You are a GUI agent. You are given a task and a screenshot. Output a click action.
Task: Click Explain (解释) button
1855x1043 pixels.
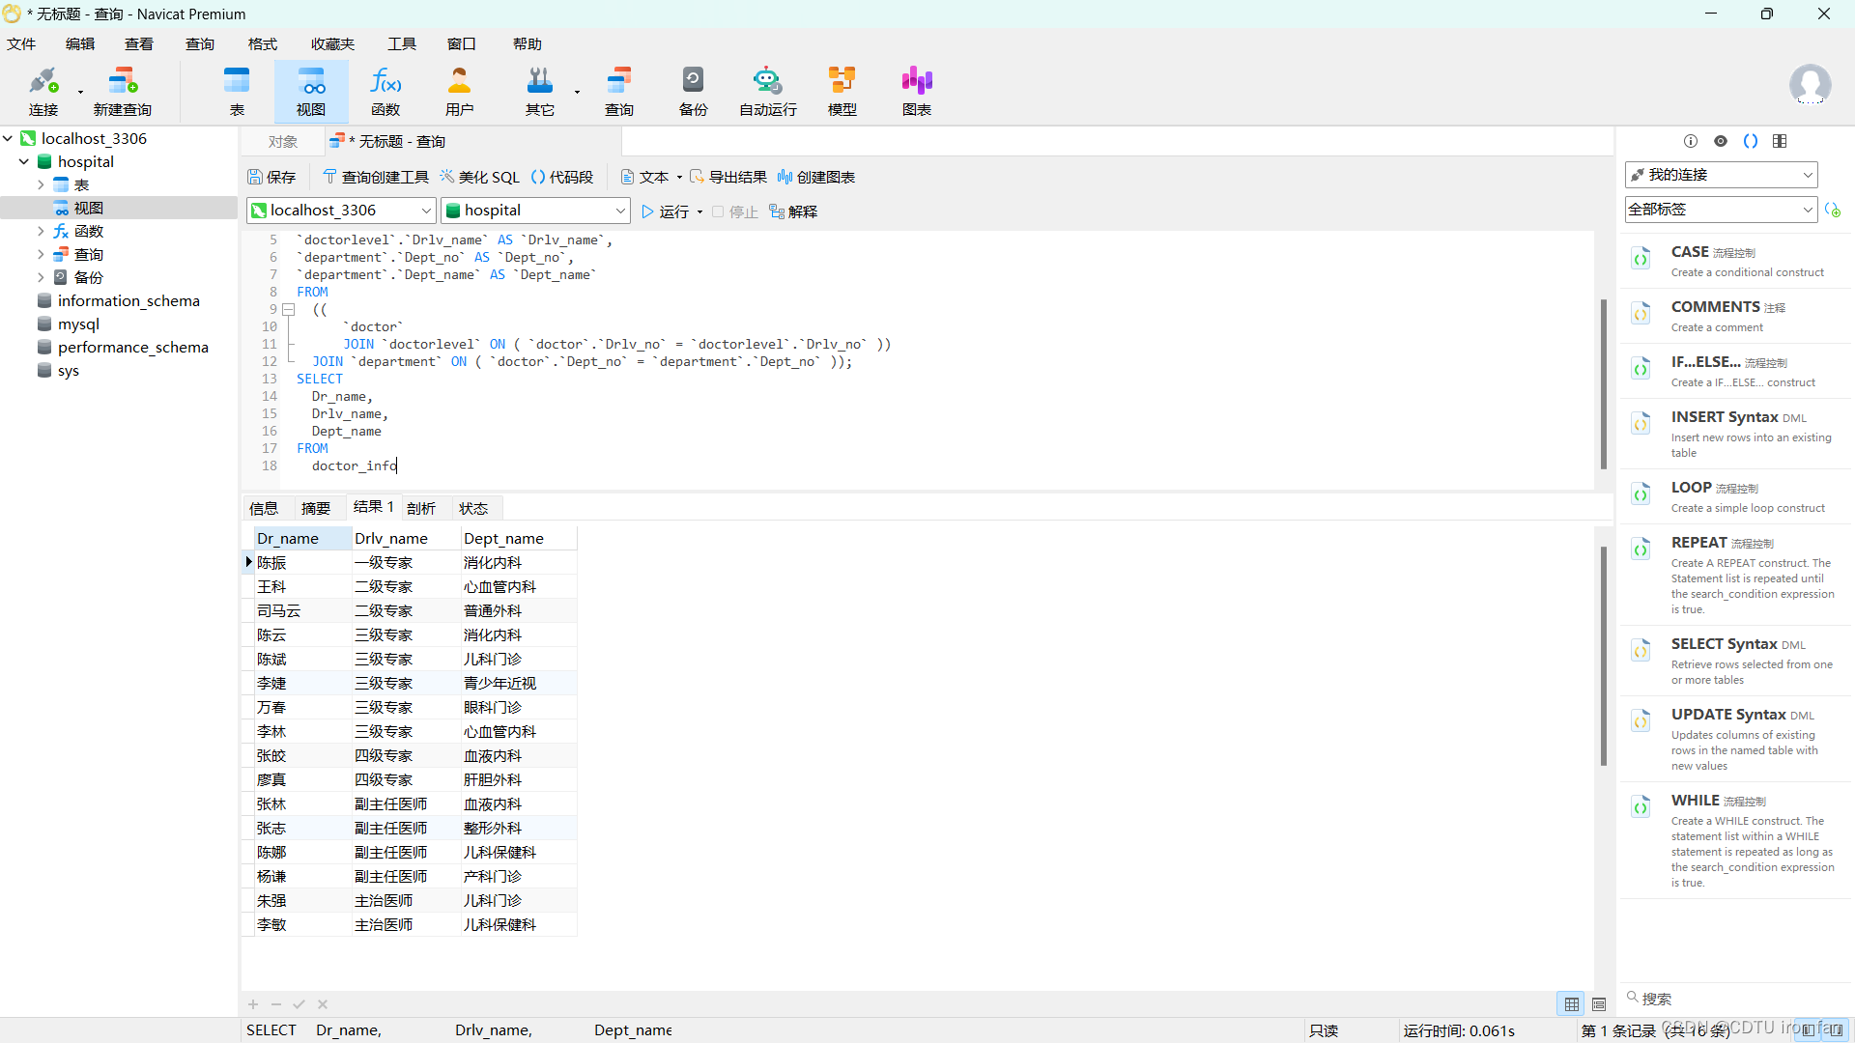[x=793, y=211]
